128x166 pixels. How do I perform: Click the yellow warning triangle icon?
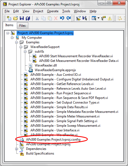pyautogui.click(x=110, y=19)
